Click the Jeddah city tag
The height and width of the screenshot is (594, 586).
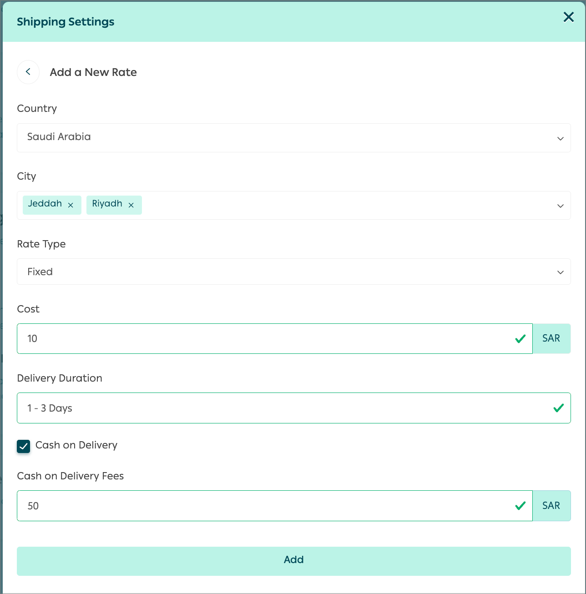click(45, 204)
